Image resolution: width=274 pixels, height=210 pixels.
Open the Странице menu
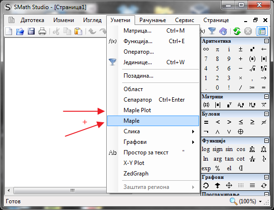[x=216, y=20]
